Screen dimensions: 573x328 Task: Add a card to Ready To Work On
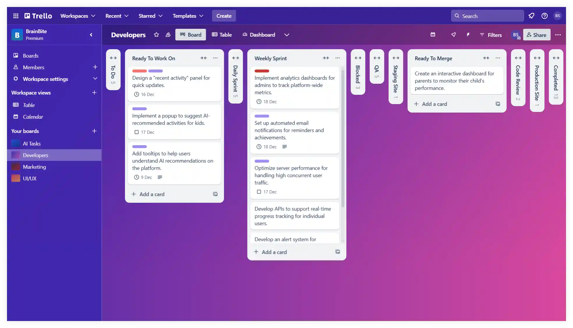coord(148,194)
